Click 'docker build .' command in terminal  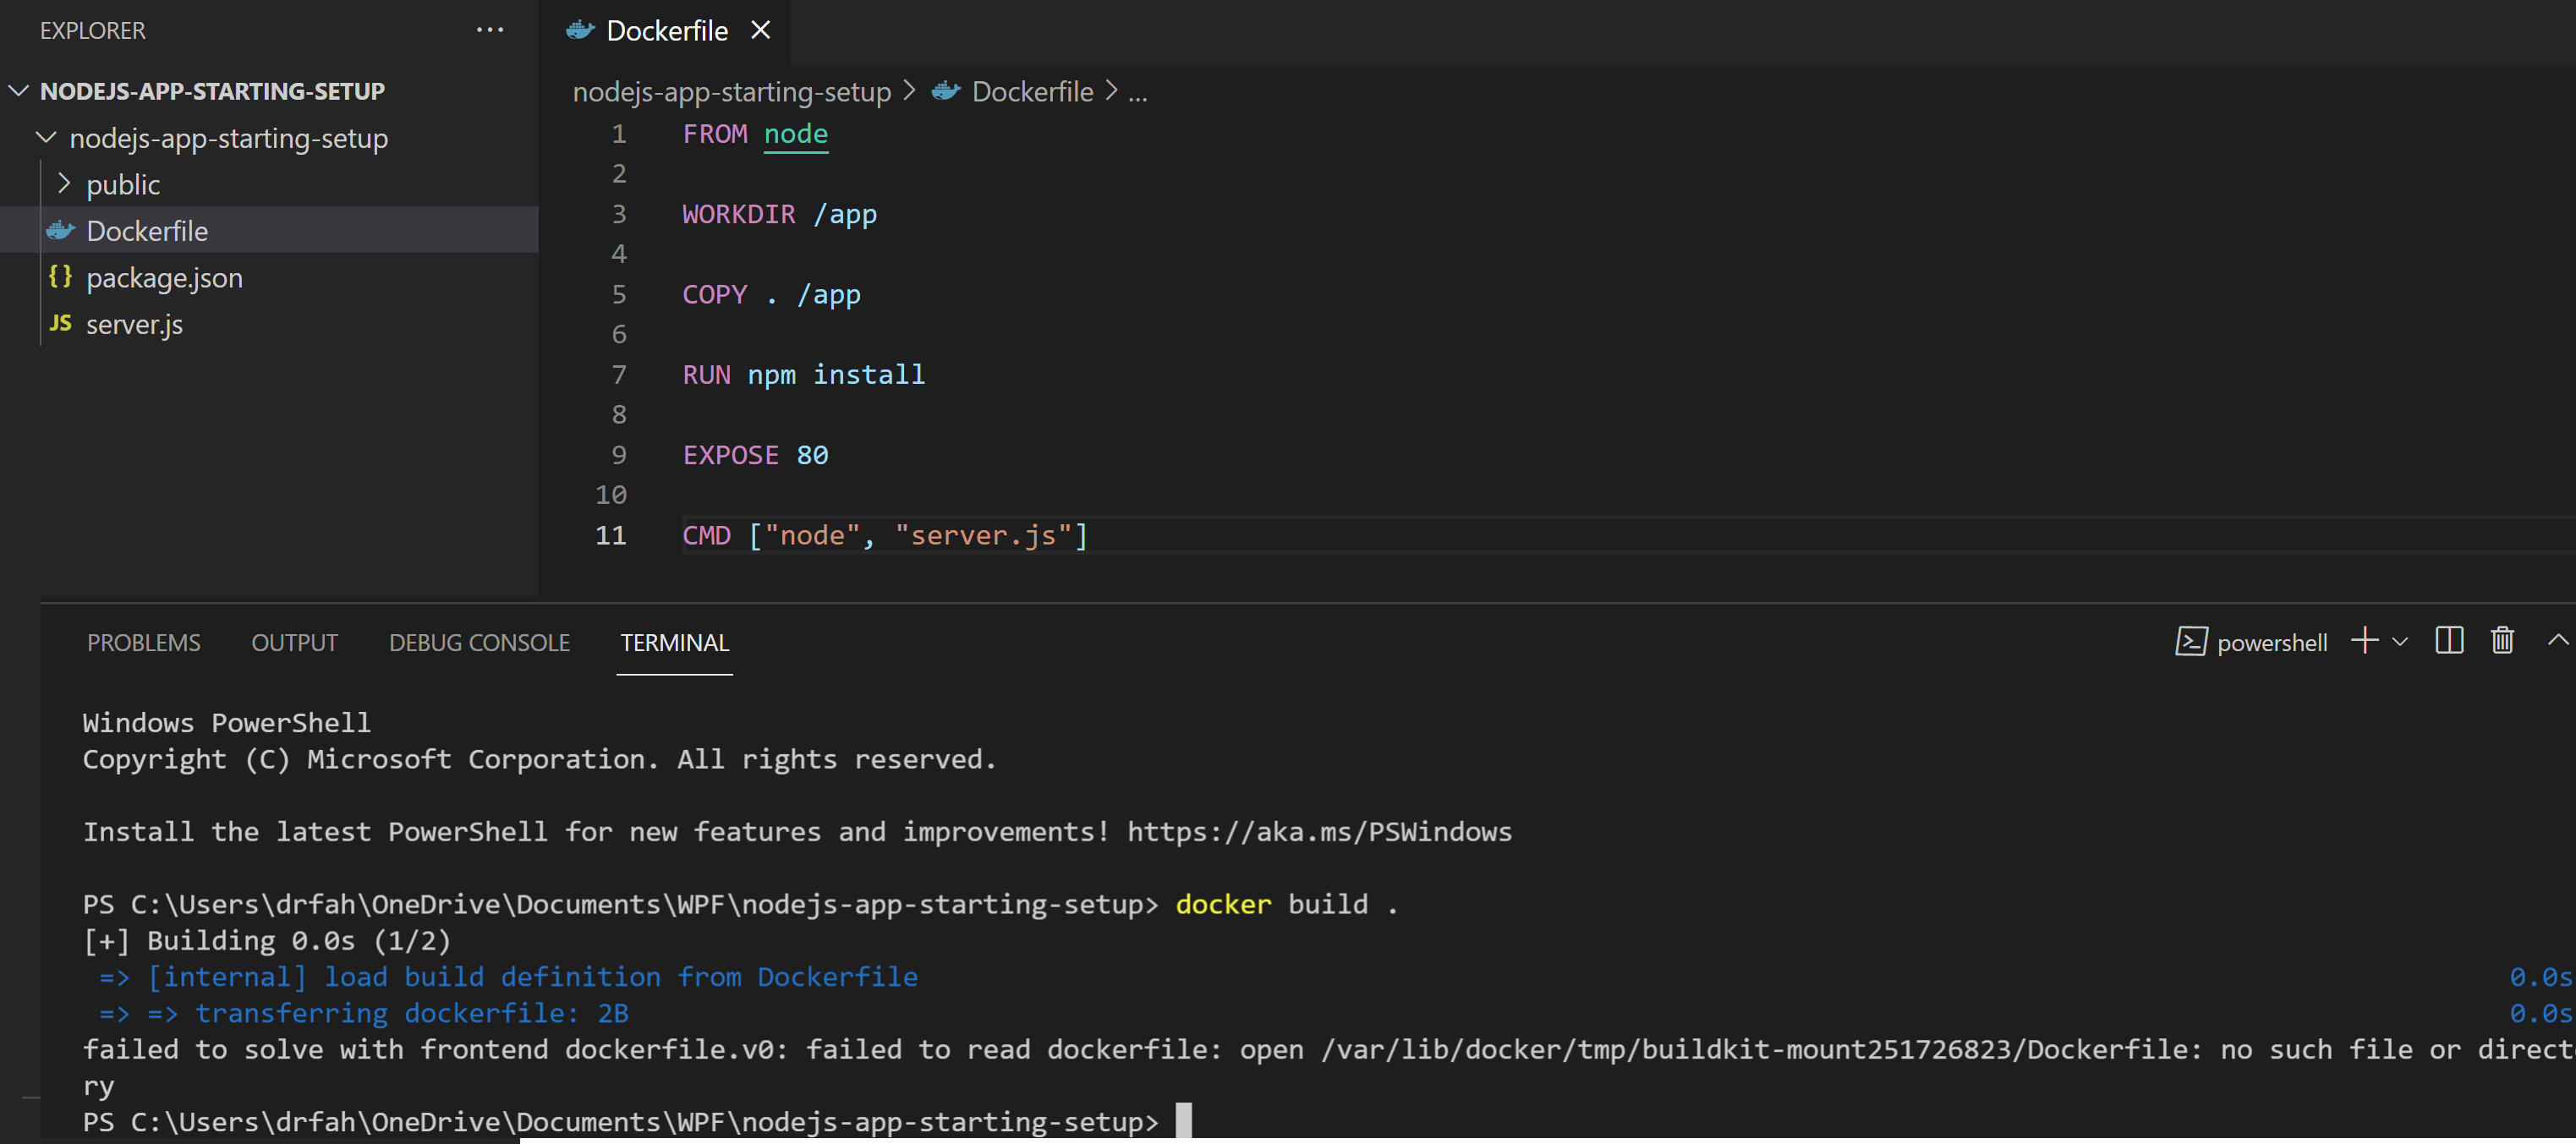1287,905
